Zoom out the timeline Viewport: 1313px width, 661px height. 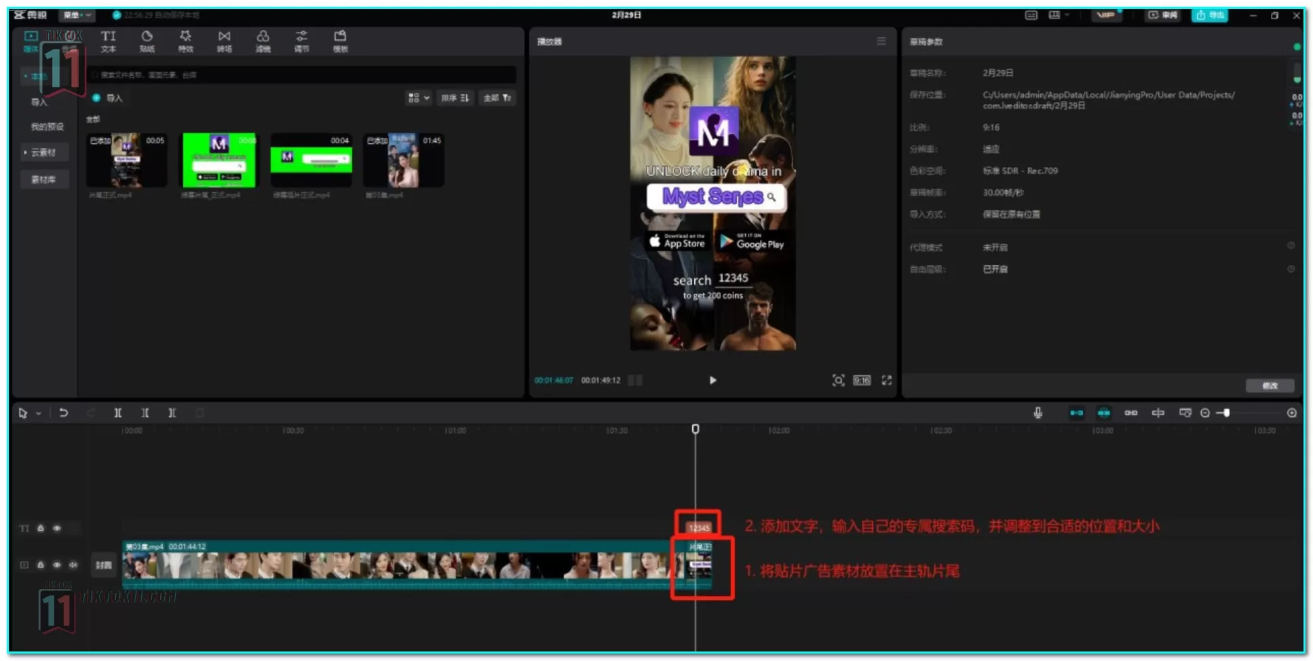tap(1204, 413)
